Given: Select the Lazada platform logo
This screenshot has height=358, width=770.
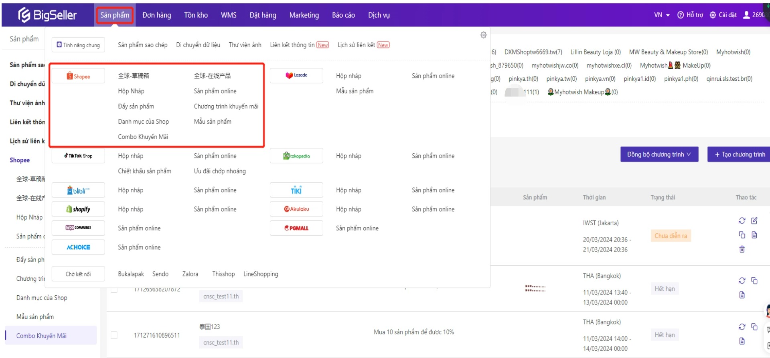Looking at the screenshot, I should click(296, 76).
